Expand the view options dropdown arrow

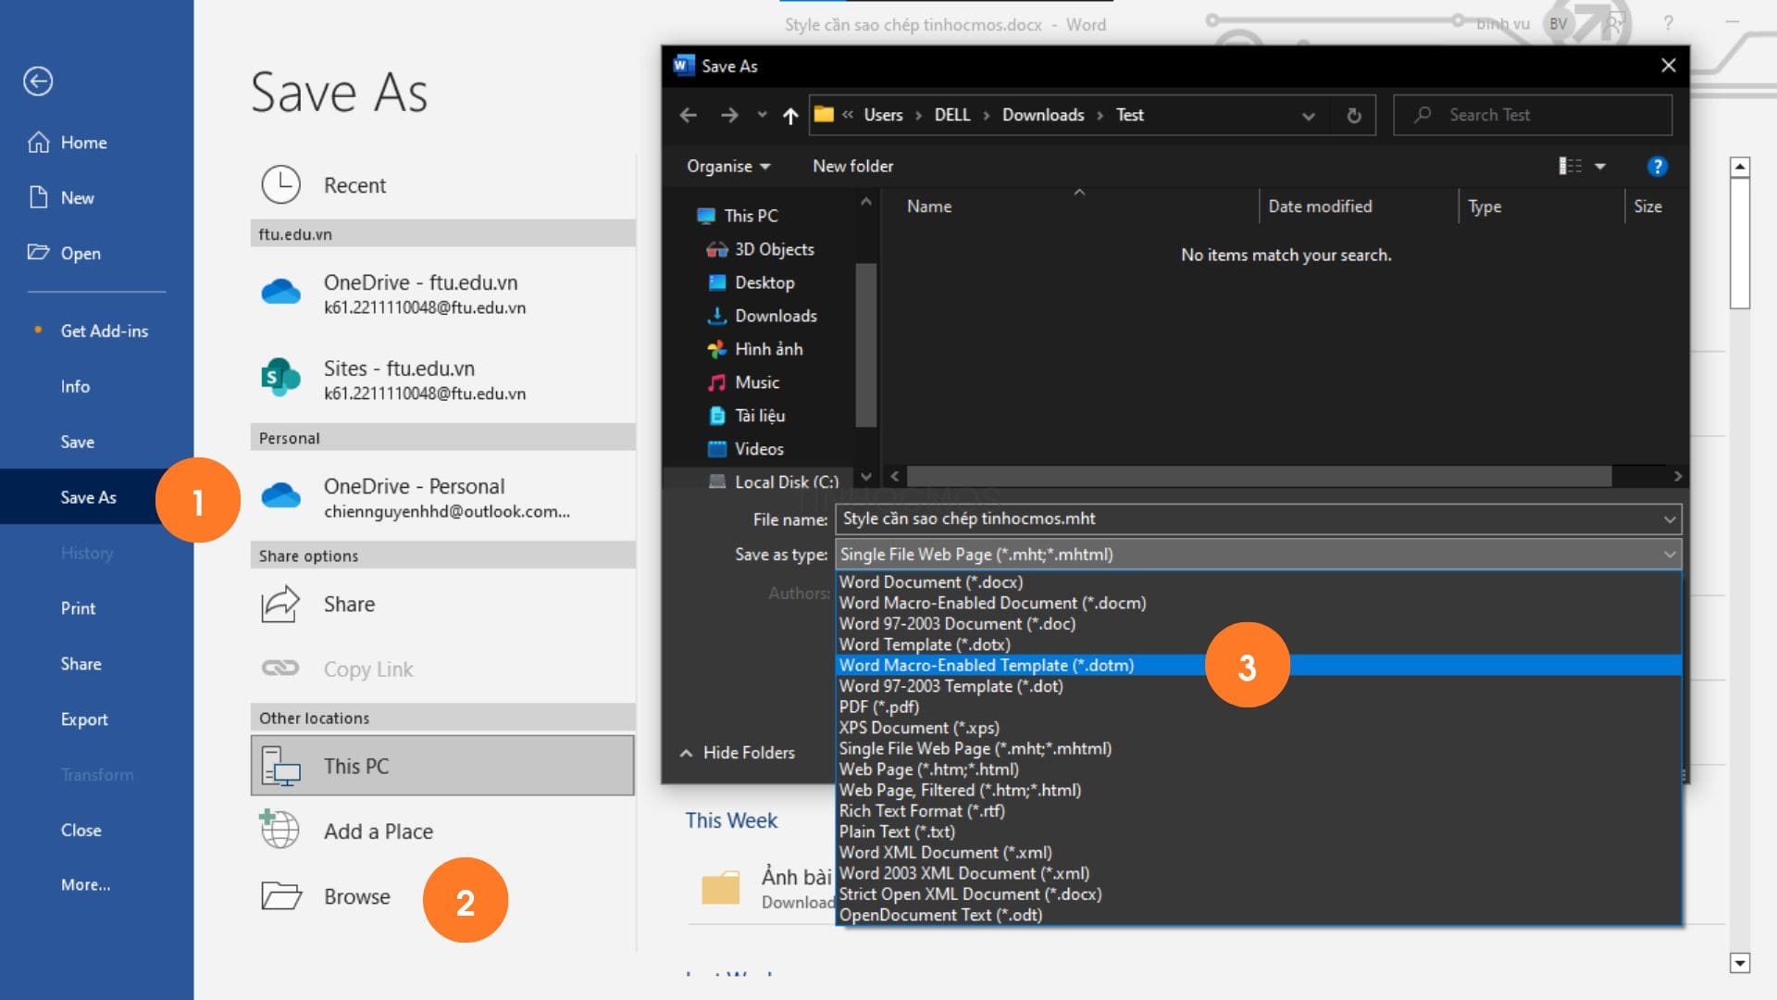pos(1600,167)
